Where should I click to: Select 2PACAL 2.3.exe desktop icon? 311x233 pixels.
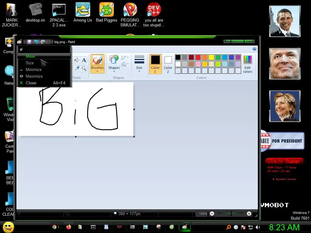(59, 15)
